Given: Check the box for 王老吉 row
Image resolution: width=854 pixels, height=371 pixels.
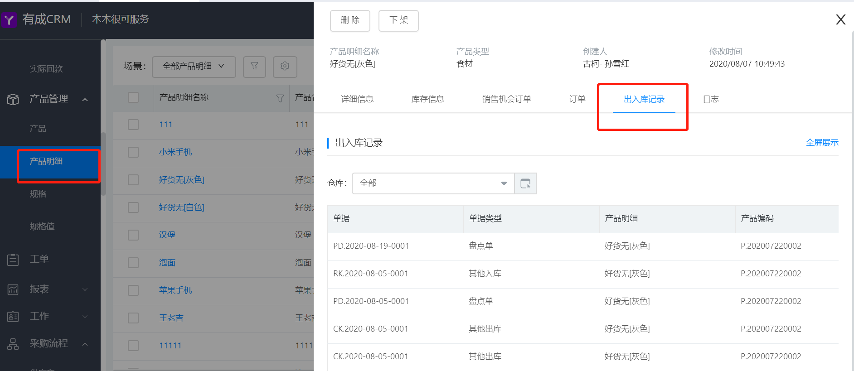Looking at the screenshot, I should 133,318.
